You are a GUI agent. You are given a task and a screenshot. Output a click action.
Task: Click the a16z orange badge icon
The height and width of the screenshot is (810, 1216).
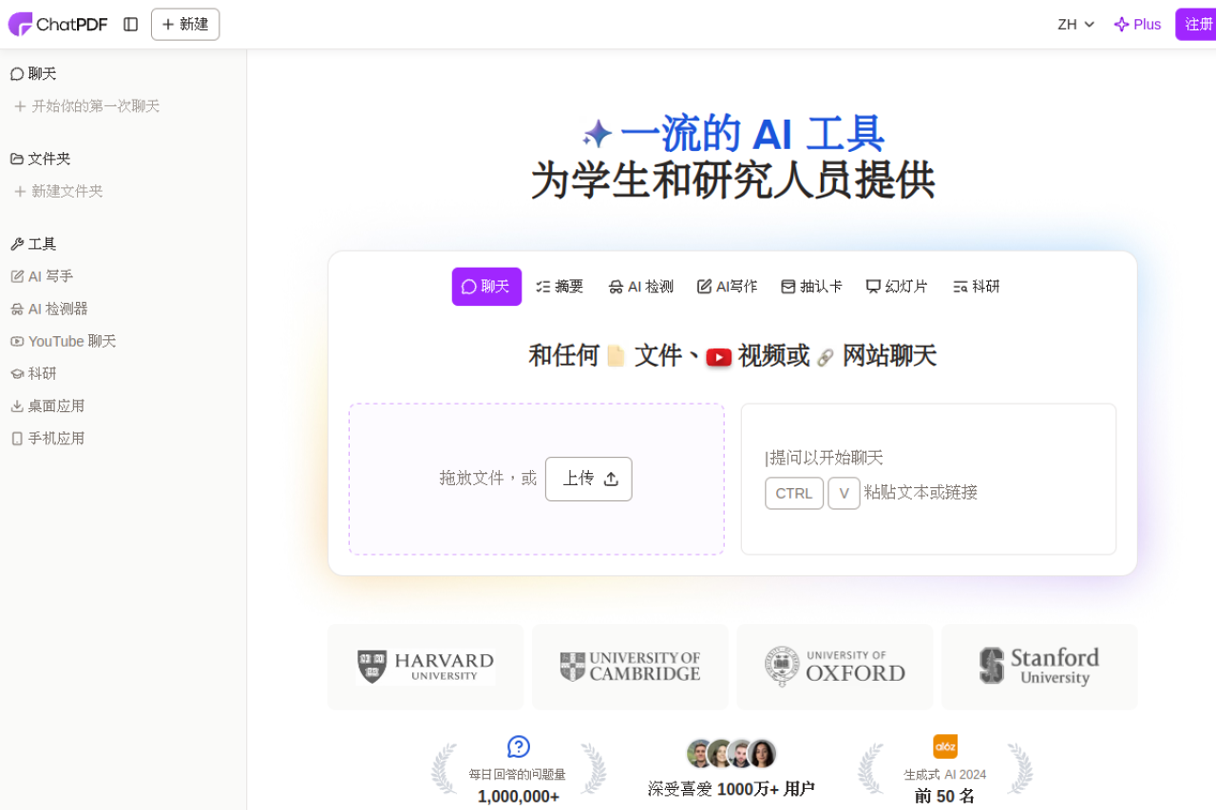pyautogui.click(x=945, y=746)
